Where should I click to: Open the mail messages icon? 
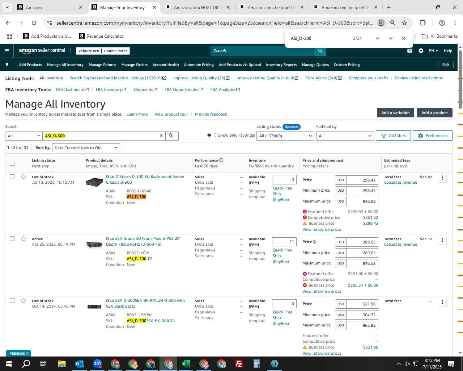[x=410, y=51]
